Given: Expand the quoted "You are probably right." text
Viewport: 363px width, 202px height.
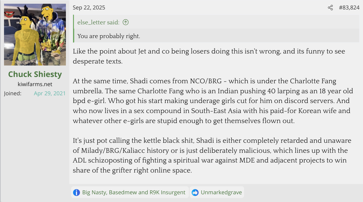Looking at the screenshot, I should tap(109, 36).
